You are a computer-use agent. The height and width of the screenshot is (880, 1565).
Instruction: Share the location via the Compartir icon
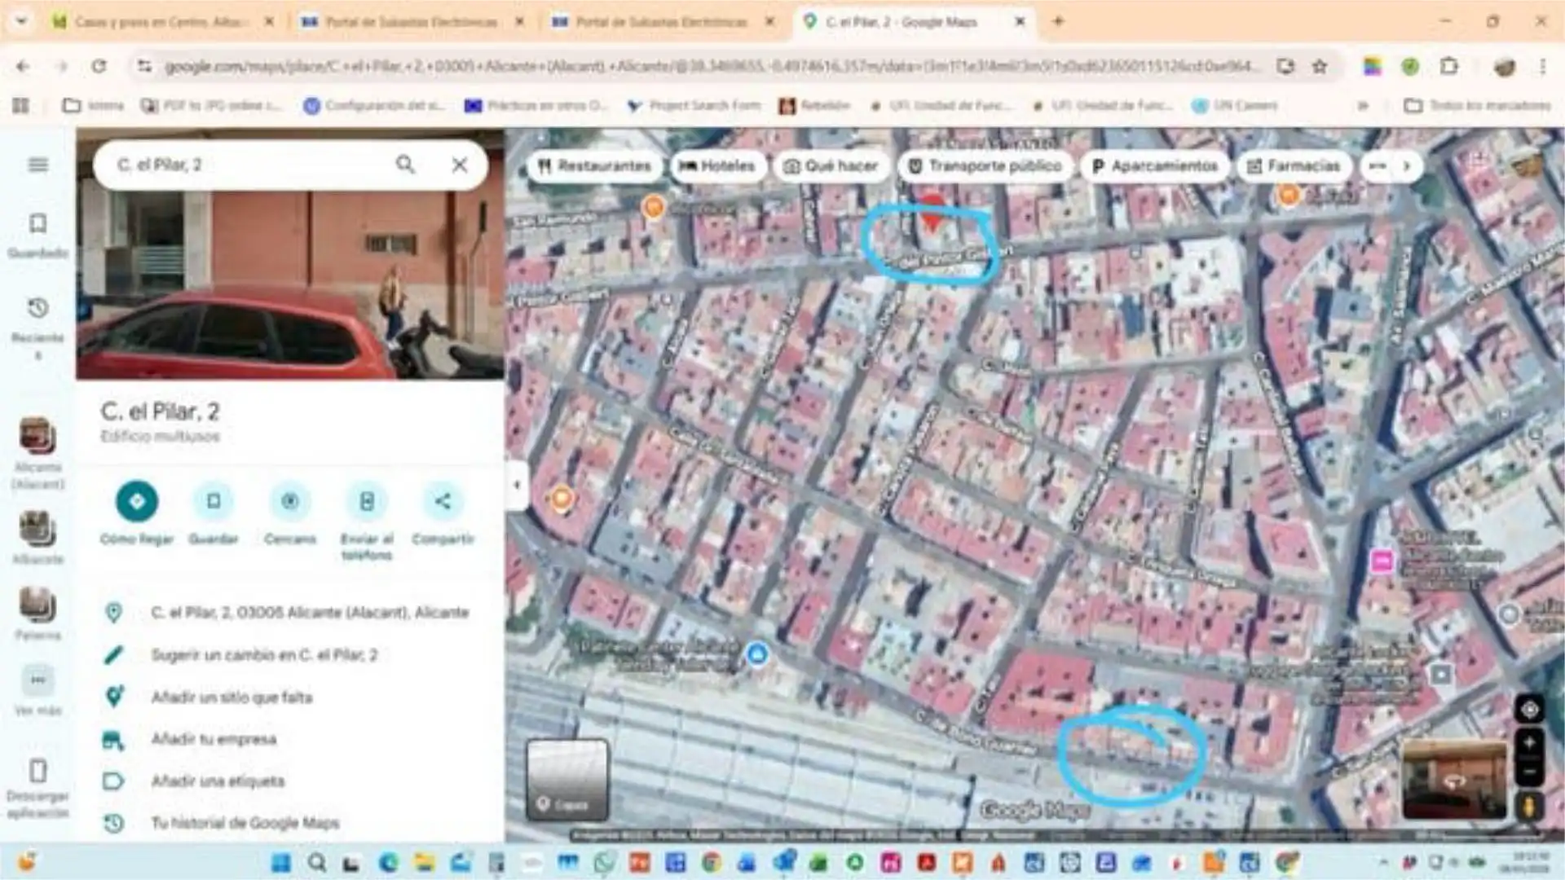(x=443, y=502)
